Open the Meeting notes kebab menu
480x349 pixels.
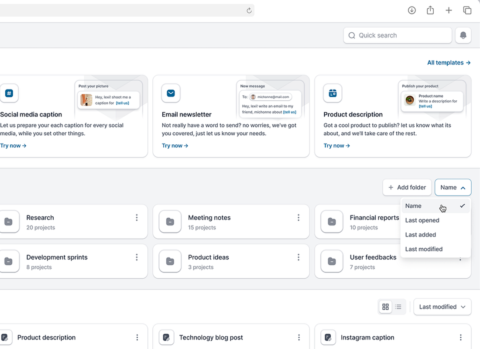(x=298, y=217)
